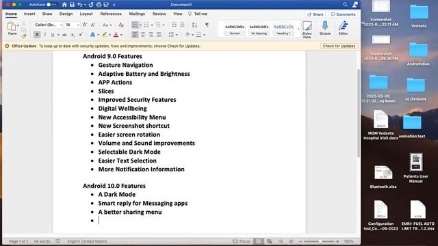
Task: Toggle the bullet list button
Action: [x=135, y=25]
